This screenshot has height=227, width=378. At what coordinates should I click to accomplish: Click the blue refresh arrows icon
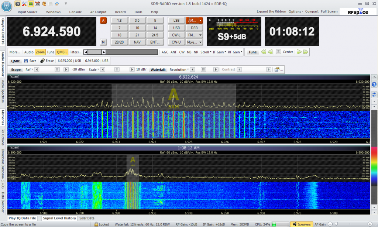(x=374, y=95)
